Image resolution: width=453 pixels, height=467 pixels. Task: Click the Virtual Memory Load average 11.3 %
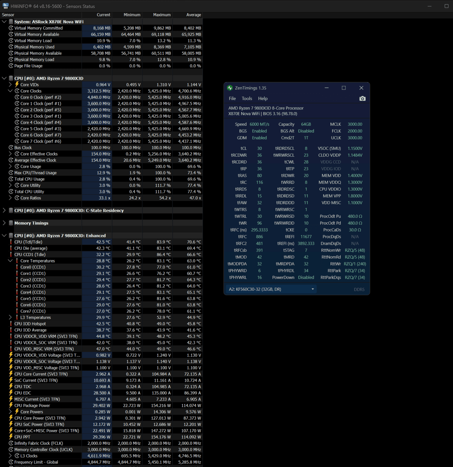point(194,41)
